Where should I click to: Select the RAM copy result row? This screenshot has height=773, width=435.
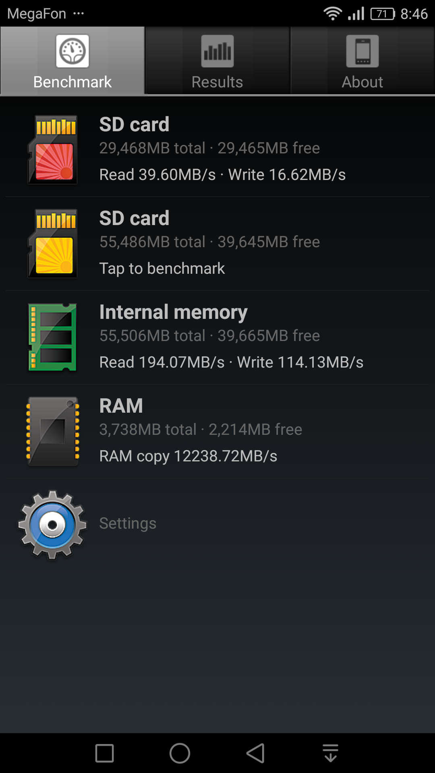pyautogui.click(x=217, y=431)
